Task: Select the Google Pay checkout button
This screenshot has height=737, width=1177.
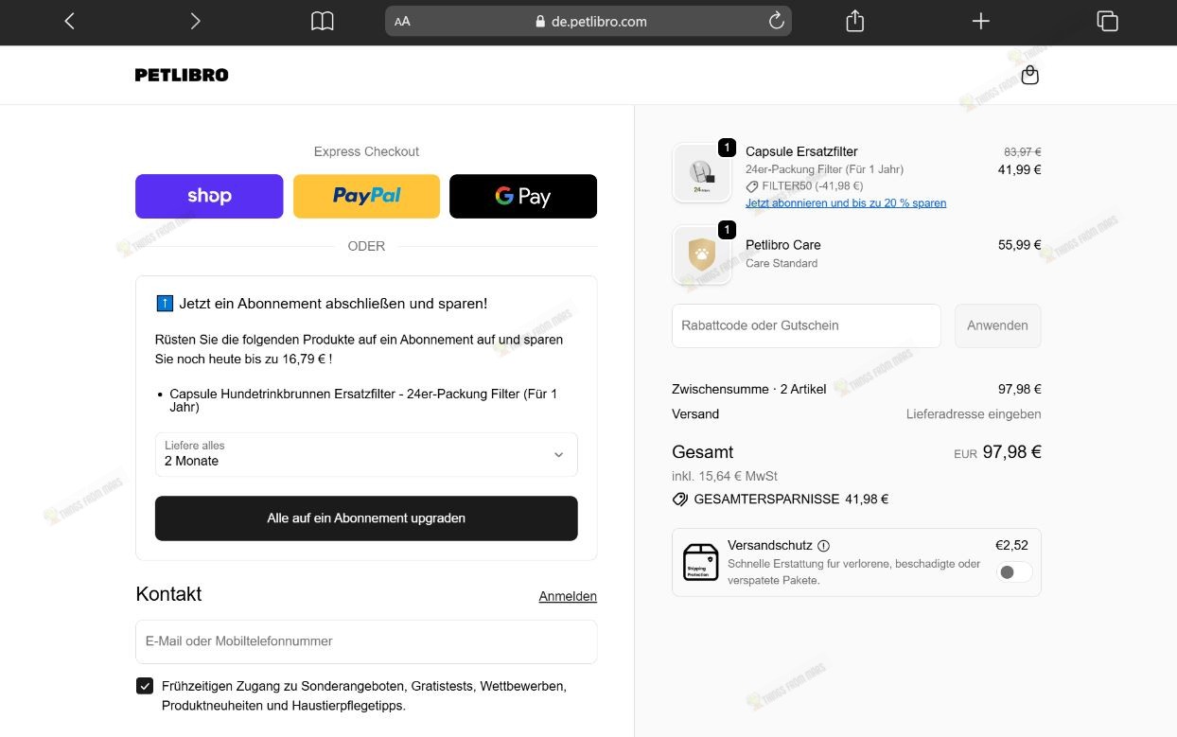Action: pos(523,196)
